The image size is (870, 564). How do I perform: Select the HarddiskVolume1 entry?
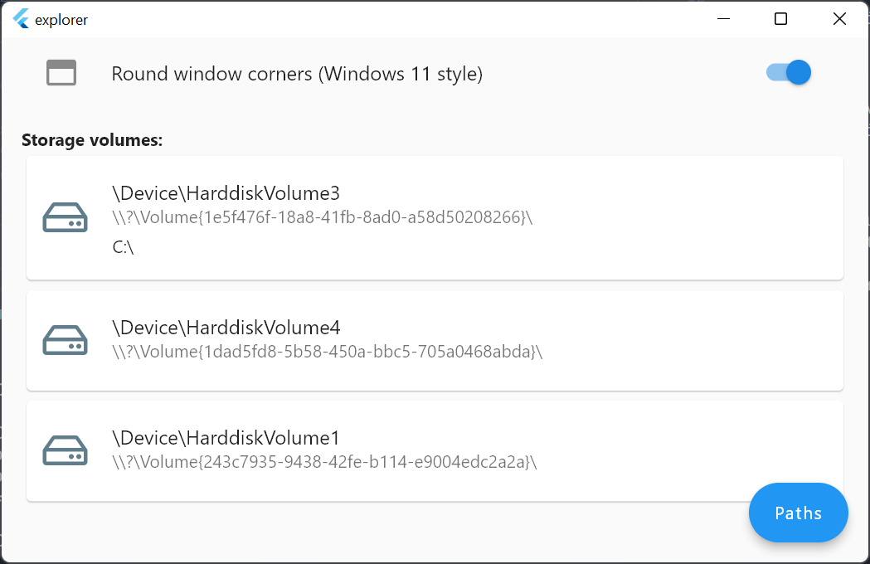click(x=224, y=437)
